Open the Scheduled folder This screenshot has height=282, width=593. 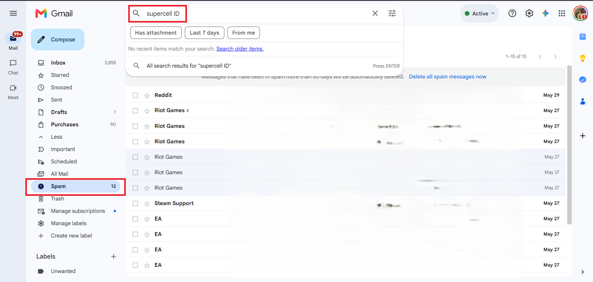point(75,162)
